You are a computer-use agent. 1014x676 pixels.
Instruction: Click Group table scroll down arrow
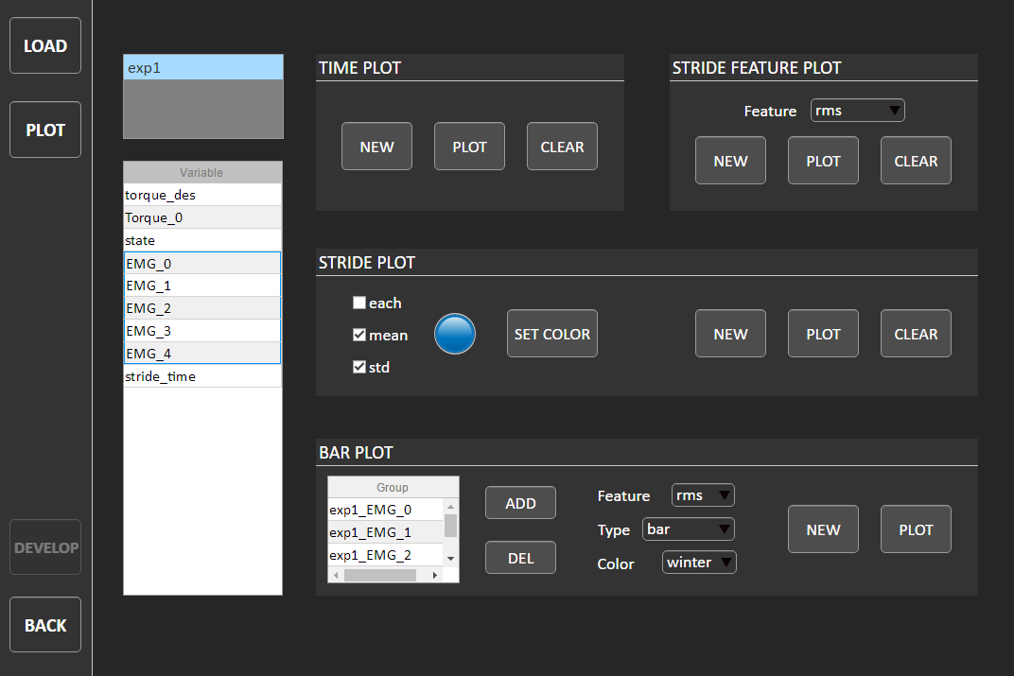point(451,559)
